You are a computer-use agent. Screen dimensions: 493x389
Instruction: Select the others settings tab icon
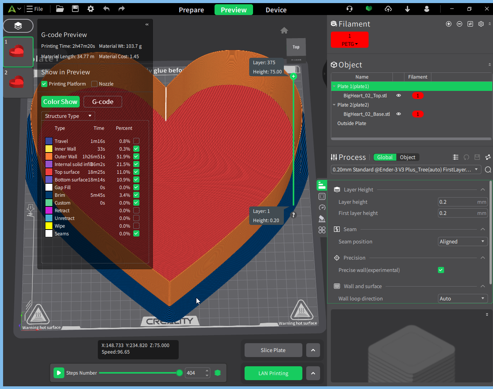tap(322, 230)
